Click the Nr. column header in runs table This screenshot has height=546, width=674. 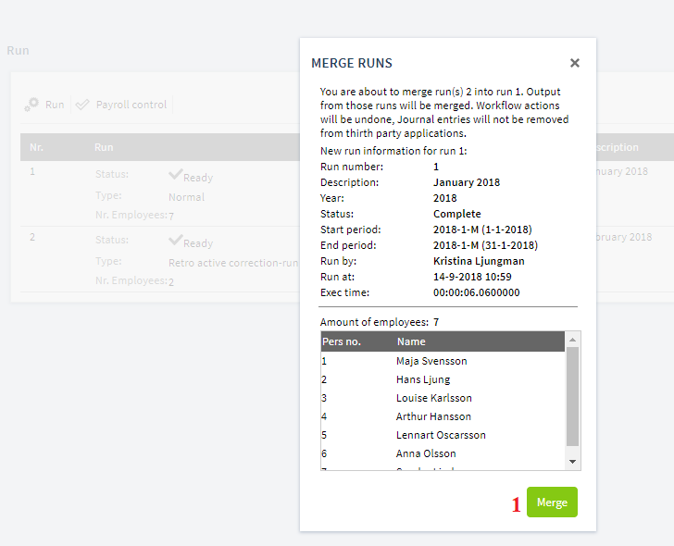pyautogui.click(x=36, y=147)
